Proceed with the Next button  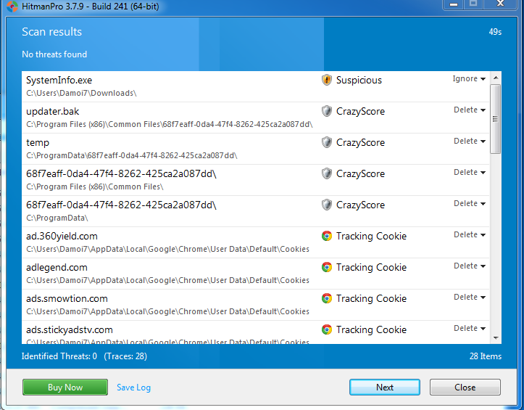click(385, 388)
